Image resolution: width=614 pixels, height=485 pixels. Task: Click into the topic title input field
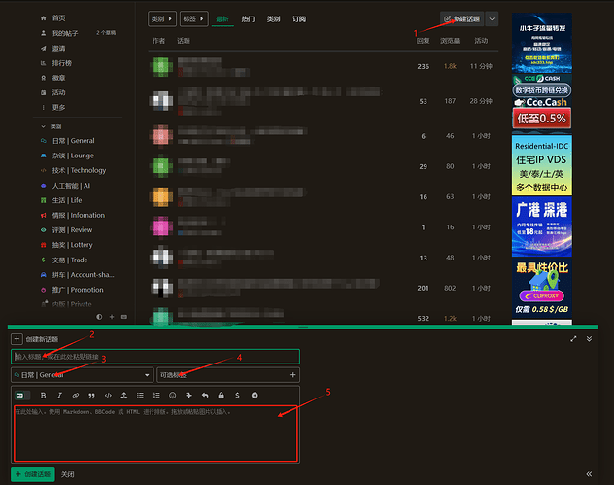155,357
